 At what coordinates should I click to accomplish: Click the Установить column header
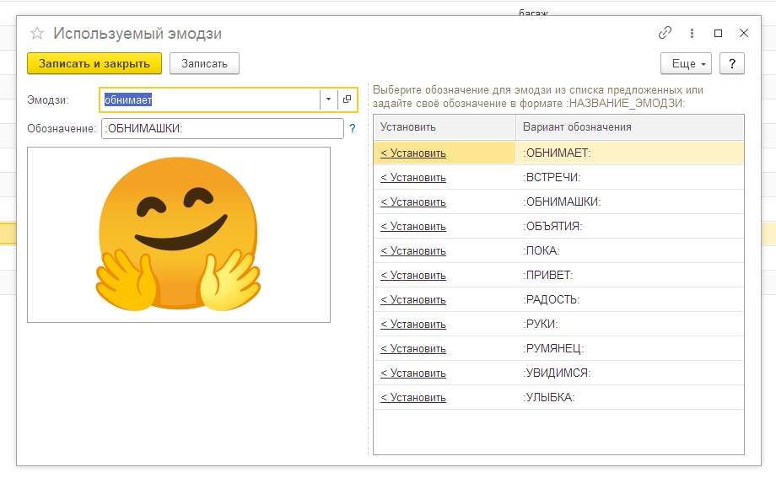[x=445, y=127]
